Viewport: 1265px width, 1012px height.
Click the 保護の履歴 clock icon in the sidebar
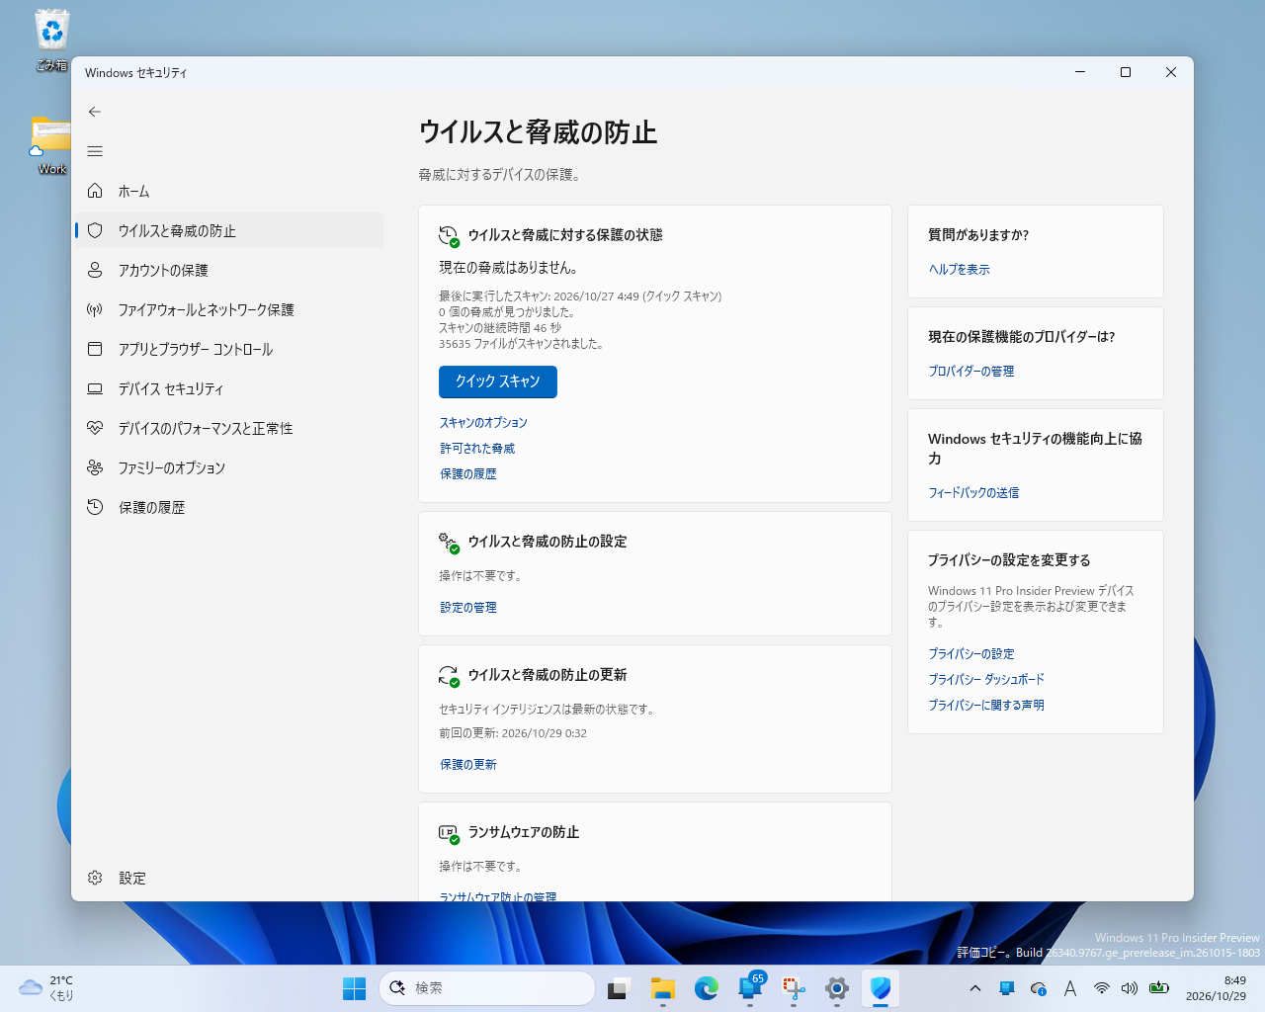pos(95,507)
